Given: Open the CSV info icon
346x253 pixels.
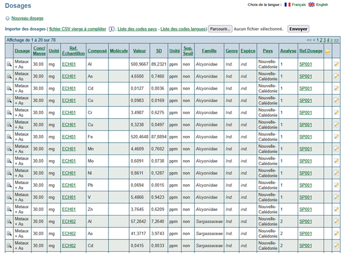Looking at the screenshot, I should [x=112, y=29].
